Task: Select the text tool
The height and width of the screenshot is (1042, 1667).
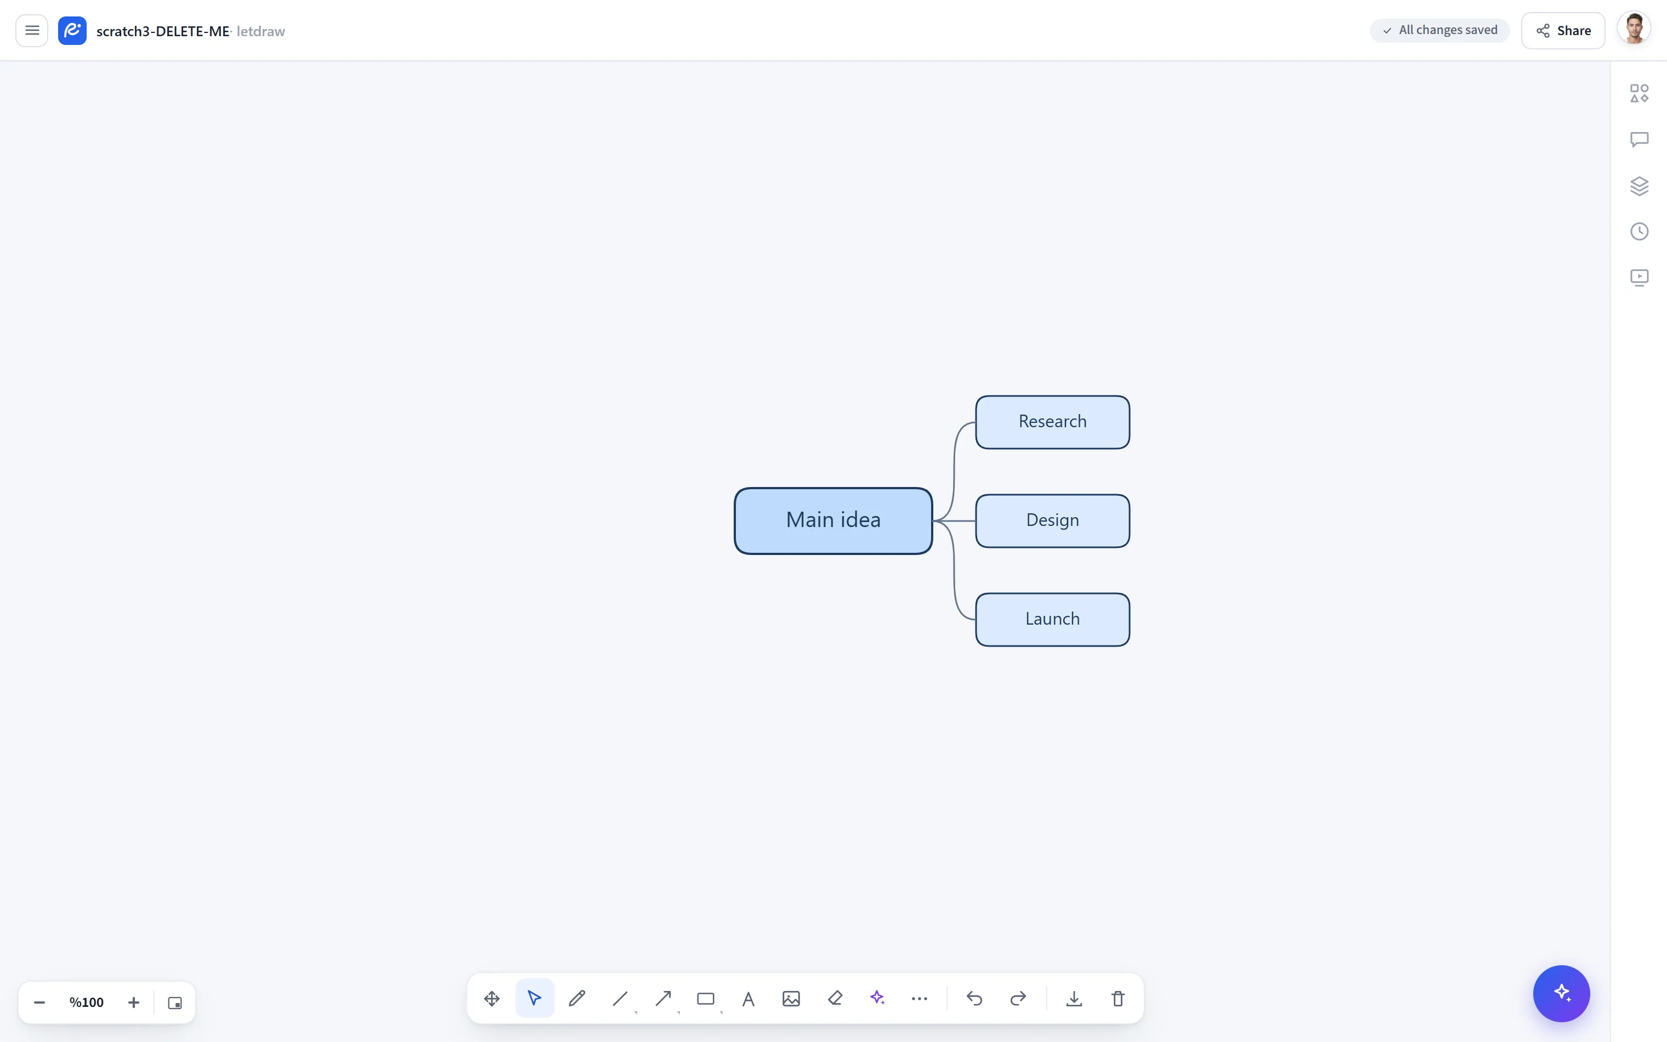Action: [x=749, y=999]
